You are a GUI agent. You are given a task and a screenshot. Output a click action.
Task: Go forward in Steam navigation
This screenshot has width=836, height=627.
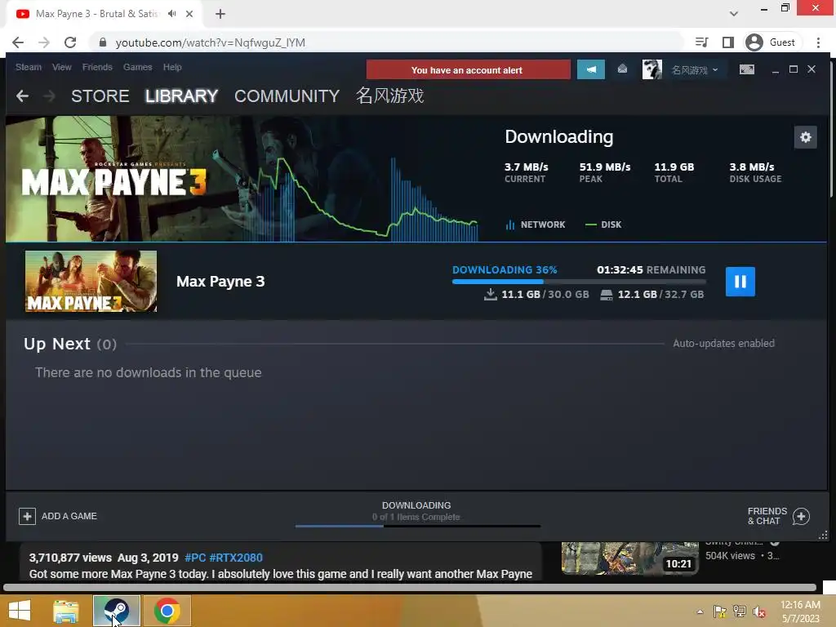(49, 96)
